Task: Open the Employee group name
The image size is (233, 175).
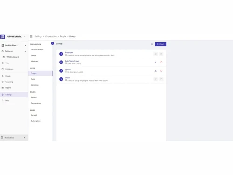Action: coord(69,53)
